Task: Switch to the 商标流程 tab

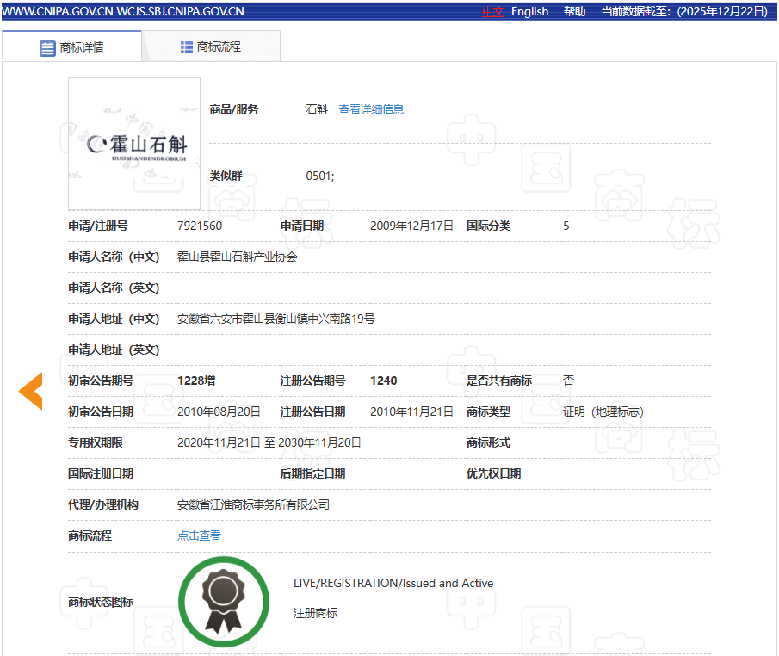Action: (x=210, y=47)
